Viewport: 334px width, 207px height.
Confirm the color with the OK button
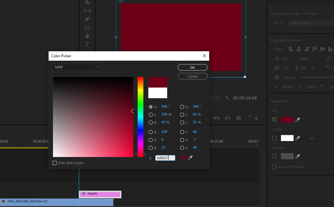193,67
